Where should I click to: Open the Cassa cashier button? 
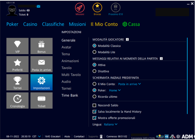click(x=131, y=24)
